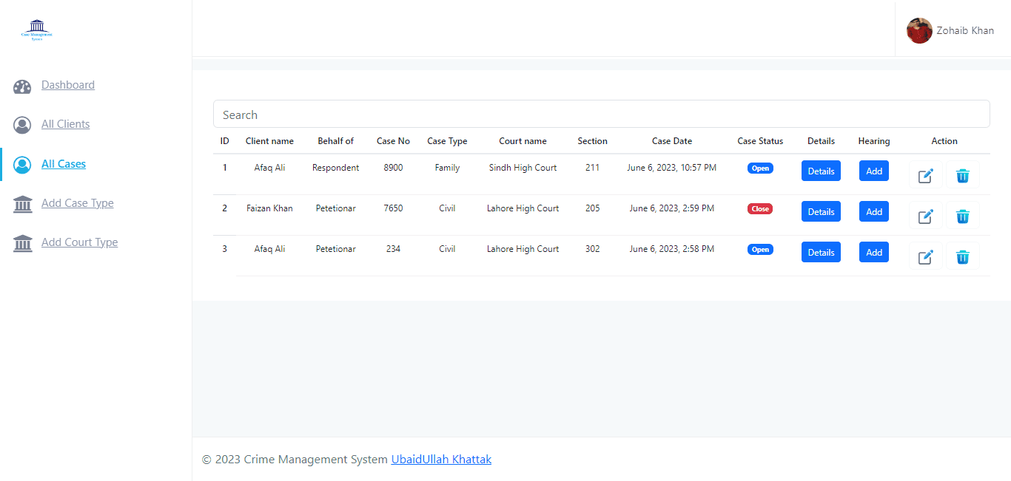
Task: Click the UbaidUllah Khattak footer link
Action: (441, 460)
